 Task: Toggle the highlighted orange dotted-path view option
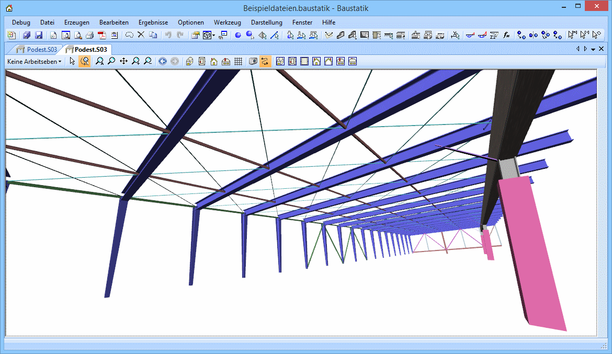pos(265,61)
